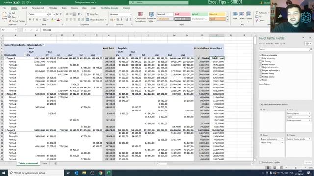The height and width of the screenshot is (176, 314).
Task: Toggle the AutoSave switch
Action: click(16, 2)
